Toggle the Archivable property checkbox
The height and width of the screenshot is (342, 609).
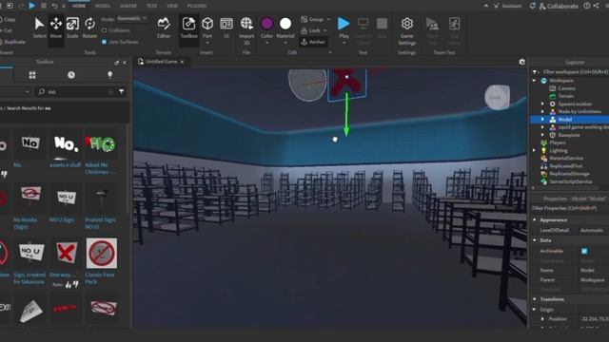[584, 251]
